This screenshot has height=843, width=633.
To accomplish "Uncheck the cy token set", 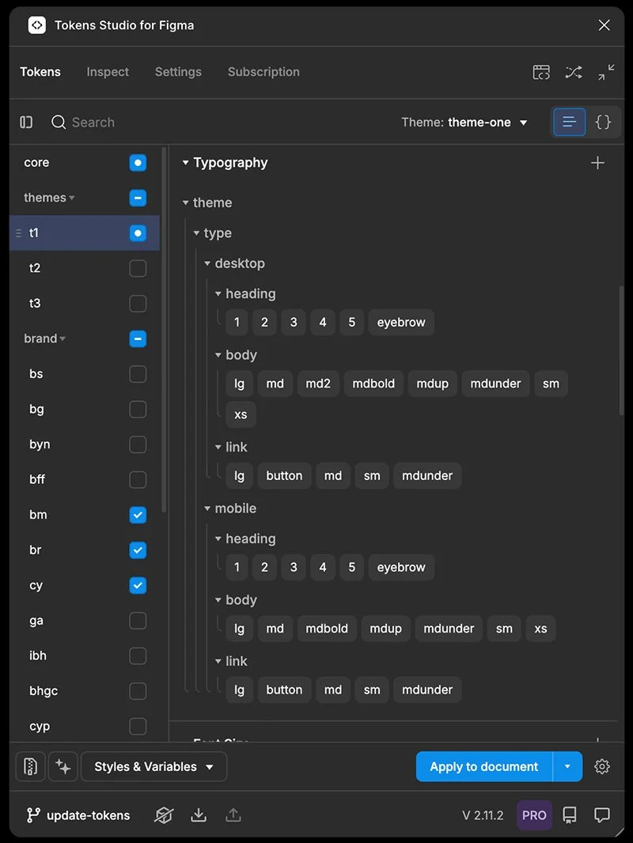I will pos(138,585).
